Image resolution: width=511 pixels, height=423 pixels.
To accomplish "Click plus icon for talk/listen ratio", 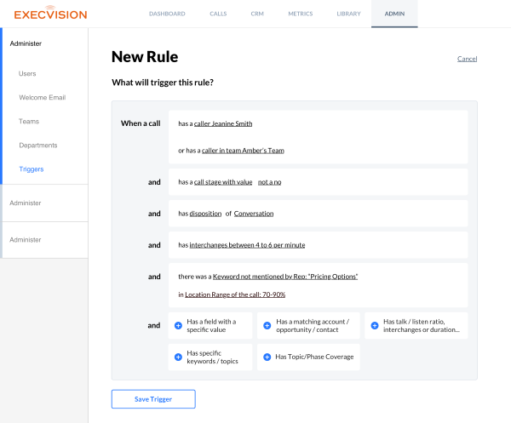I will (375, 325).
